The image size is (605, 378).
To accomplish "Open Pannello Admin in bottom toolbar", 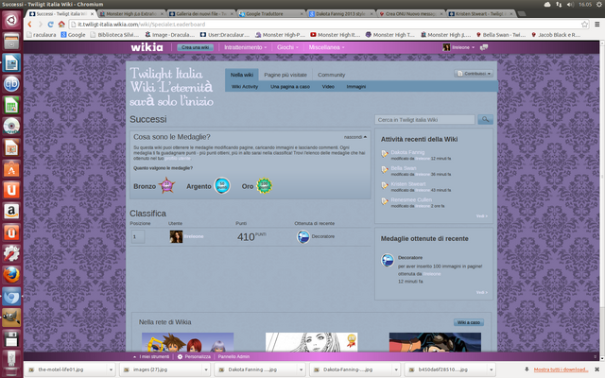I will [x=233, y=357].
